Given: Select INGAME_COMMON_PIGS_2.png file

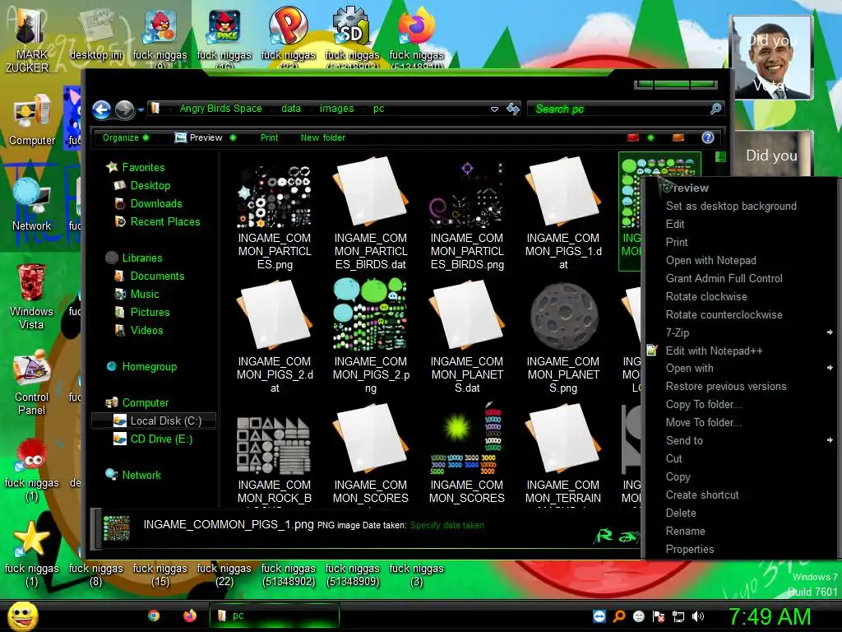Looking at the screenshot, I should click(371, 336).
